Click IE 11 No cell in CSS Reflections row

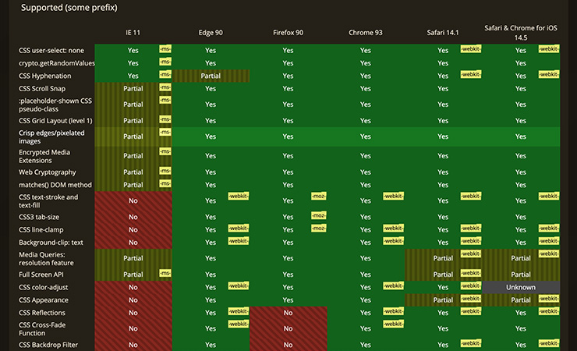tap(133, 313)
